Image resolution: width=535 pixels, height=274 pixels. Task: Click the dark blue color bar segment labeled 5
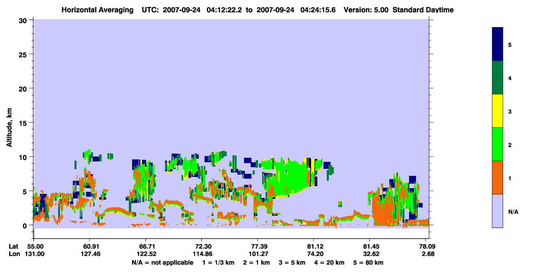[498, 44]
